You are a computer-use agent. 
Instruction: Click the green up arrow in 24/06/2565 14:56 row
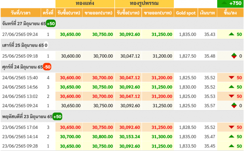pos(231,87)
